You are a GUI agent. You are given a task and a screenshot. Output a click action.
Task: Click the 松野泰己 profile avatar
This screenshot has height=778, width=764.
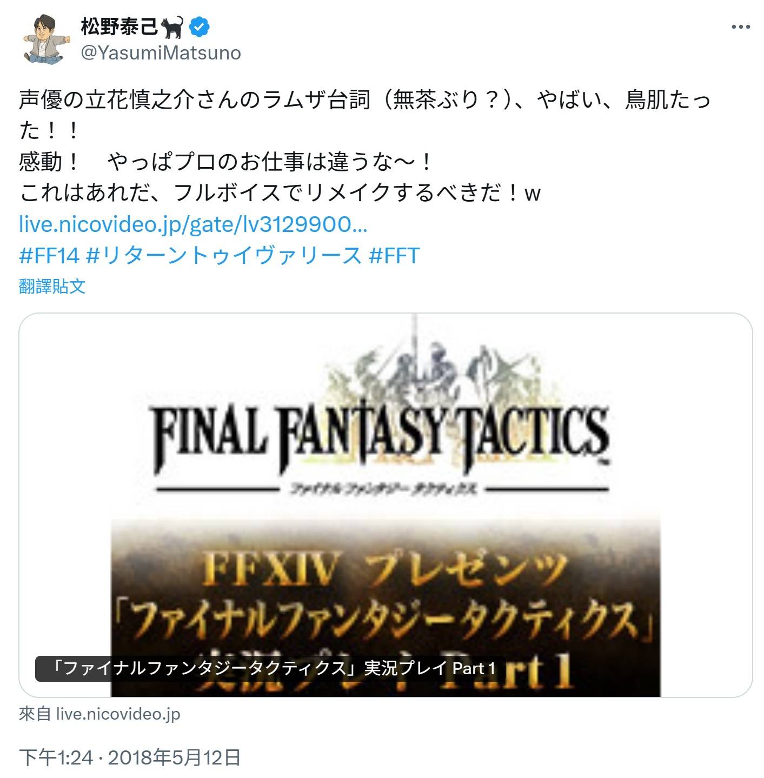(x=46, y=40)
